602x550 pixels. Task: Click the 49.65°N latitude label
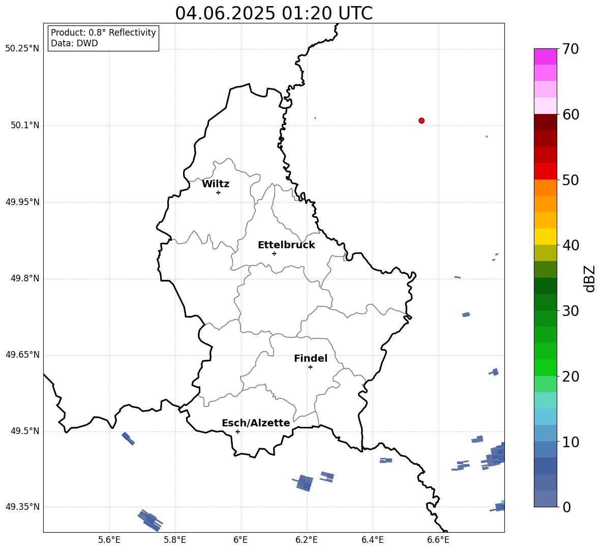pos(22,355)
